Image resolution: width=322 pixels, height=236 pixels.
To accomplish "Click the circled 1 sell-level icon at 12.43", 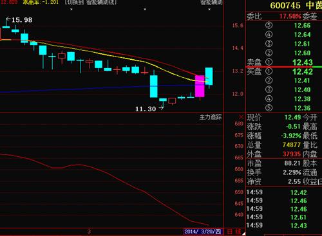I will (269, 62).
